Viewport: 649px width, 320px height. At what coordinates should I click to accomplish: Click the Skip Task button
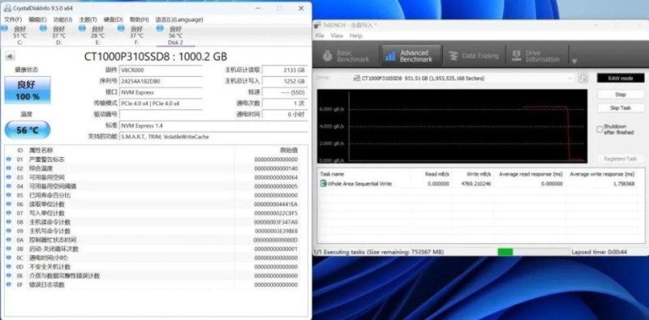click(620, 108)
